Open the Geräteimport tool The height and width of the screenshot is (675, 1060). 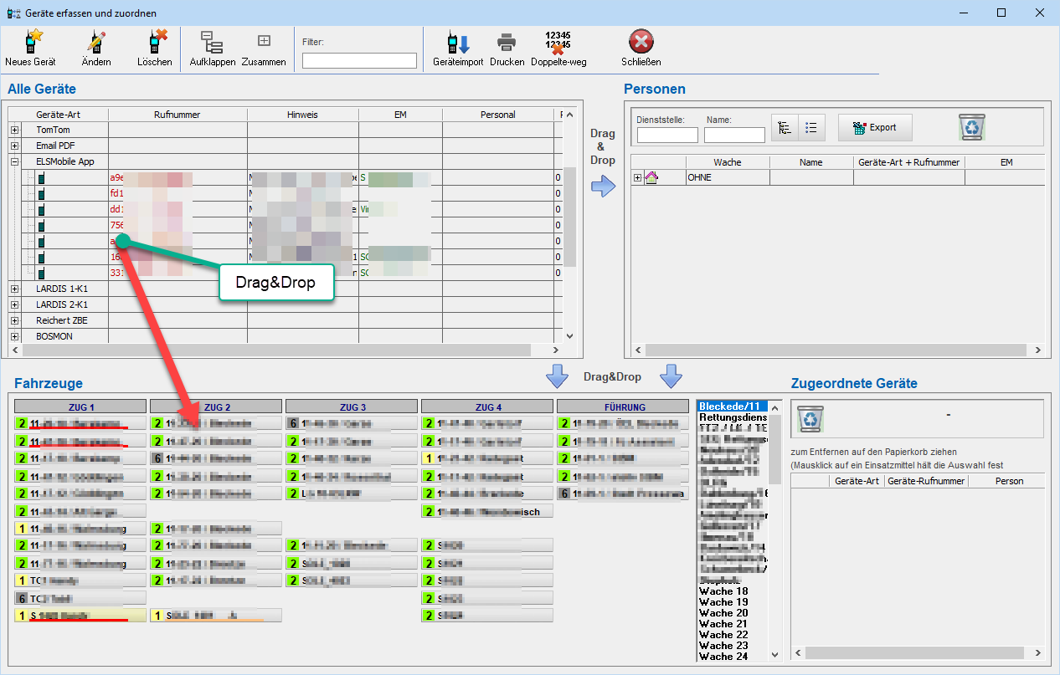(458, 42)
